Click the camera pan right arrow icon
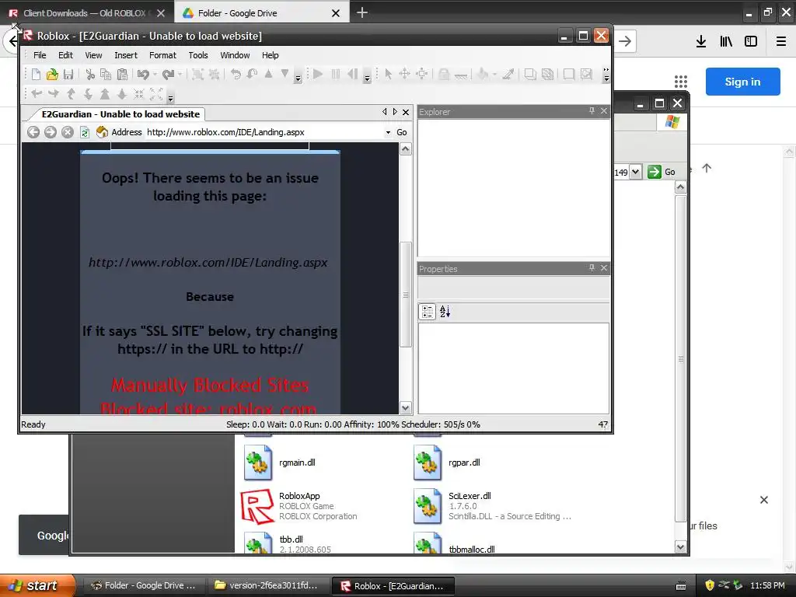The image size is (796, 597). pyautogui.click(x=54, y=94)
